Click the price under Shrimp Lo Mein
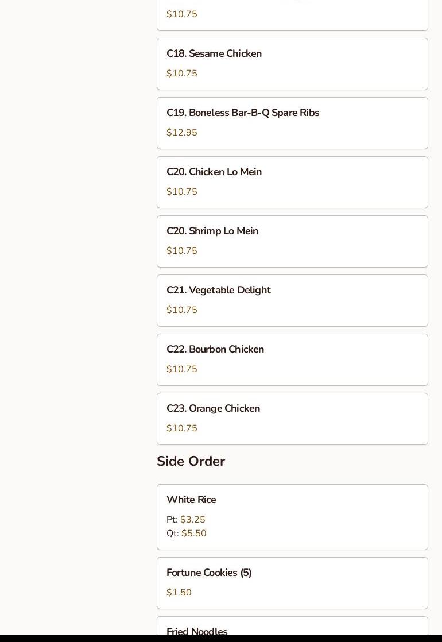This screenshot has width=442, height=642. (182, 251)
